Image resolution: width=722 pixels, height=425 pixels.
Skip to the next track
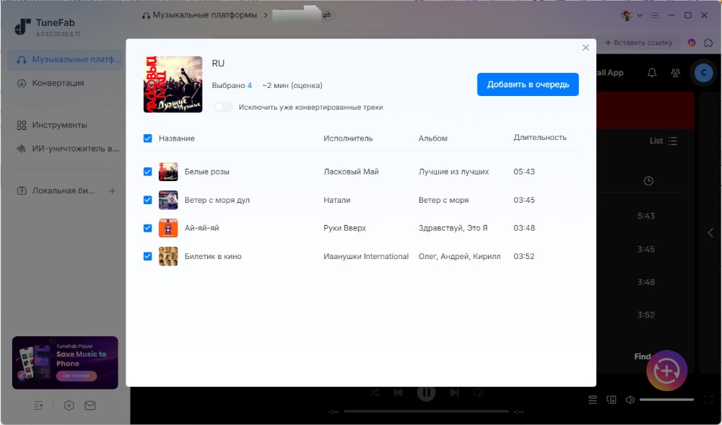(454, 393)
